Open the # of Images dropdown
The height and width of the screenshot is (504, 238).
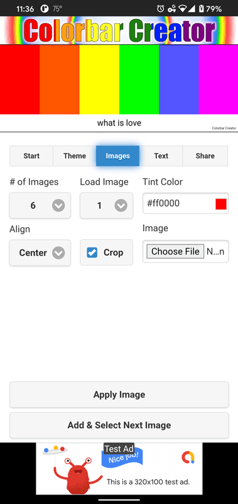[40, 205]
